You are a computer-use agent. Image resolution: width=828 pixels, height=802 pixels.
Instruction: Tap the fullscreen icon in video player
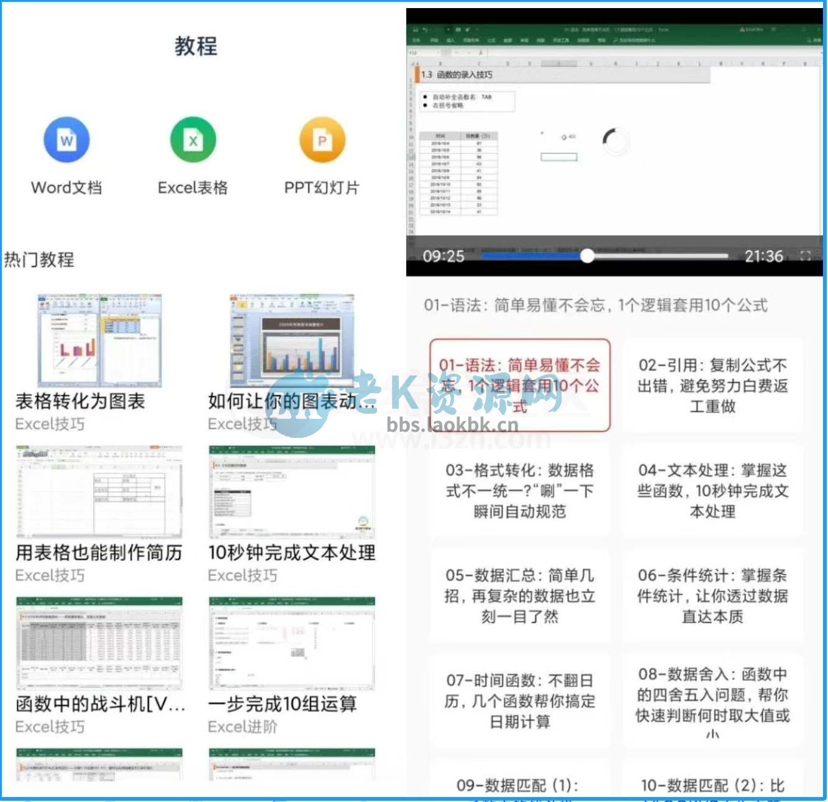click(806, 256)
